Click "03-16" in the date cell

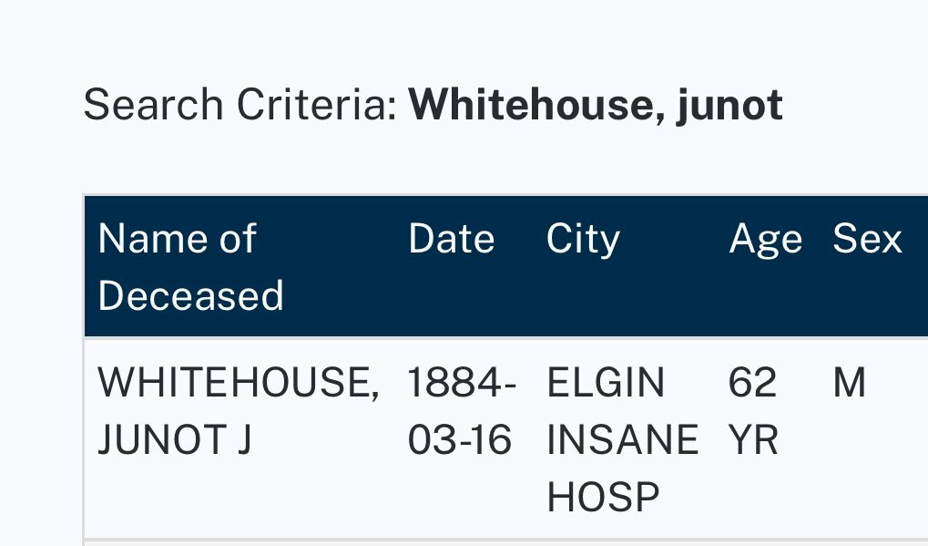459,440
